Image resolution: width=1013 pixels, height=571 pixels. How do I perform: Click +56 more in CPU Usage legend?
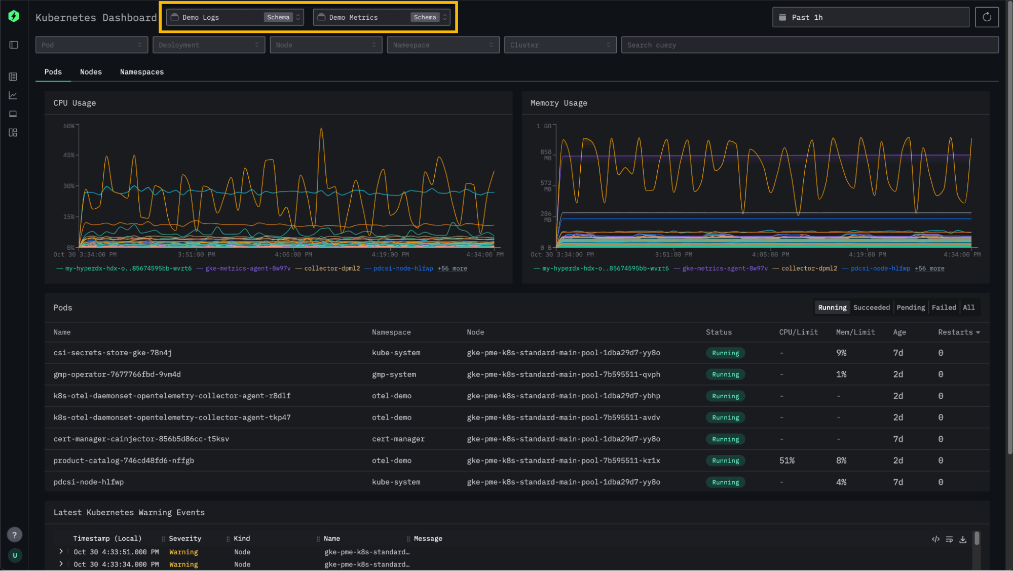pos(452,269)
